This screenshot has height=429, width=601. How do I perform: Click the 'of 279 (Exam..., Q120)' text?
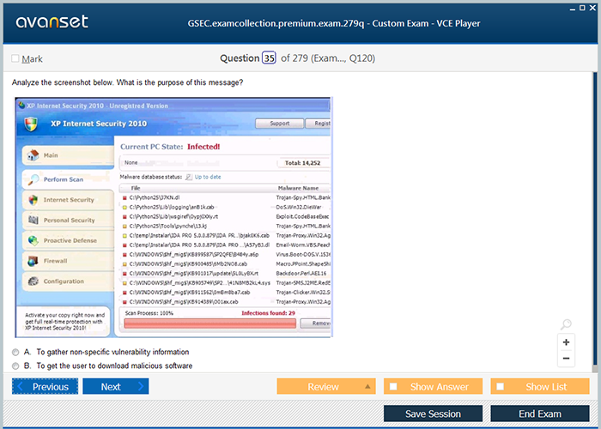(328, 58)
